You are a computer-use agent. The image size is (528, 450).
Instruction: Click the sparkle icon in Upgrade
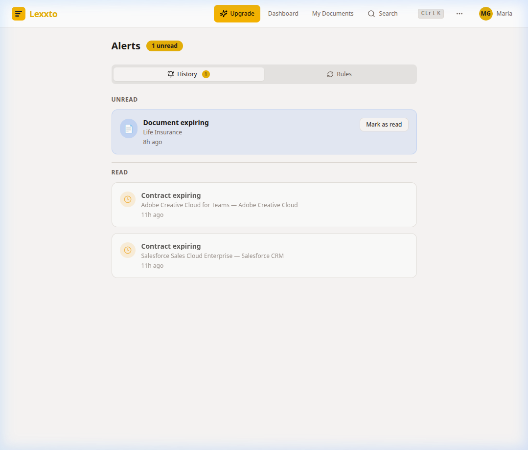(x=224, y=14)
